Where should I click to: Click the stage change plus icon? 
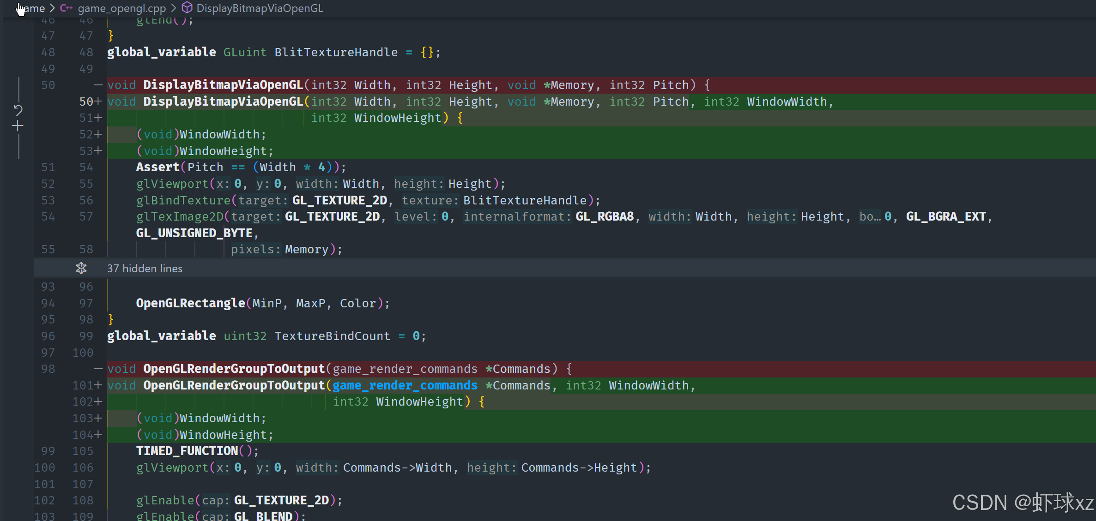(x=18, y=126)
